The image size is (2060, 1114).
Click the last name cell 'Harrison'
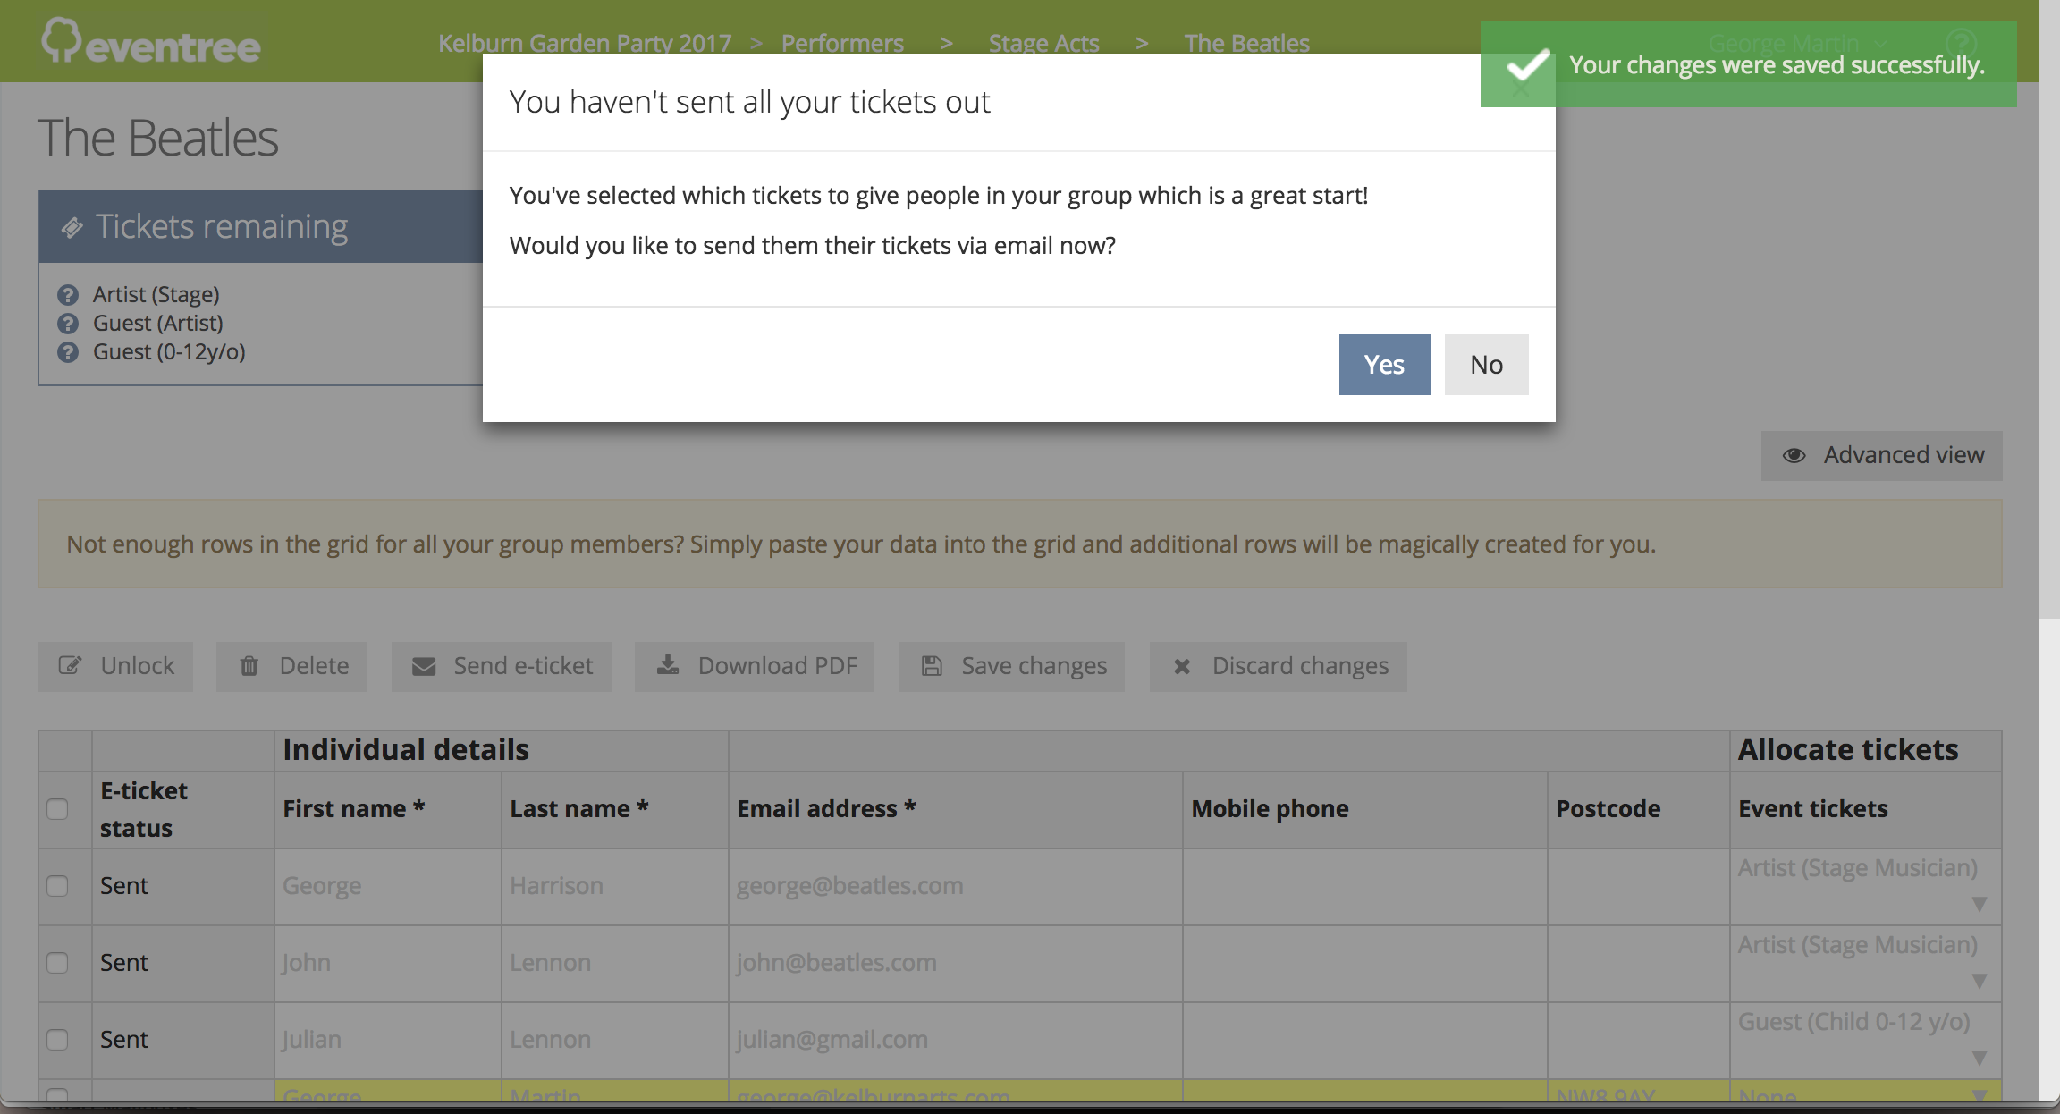(614, 887)
